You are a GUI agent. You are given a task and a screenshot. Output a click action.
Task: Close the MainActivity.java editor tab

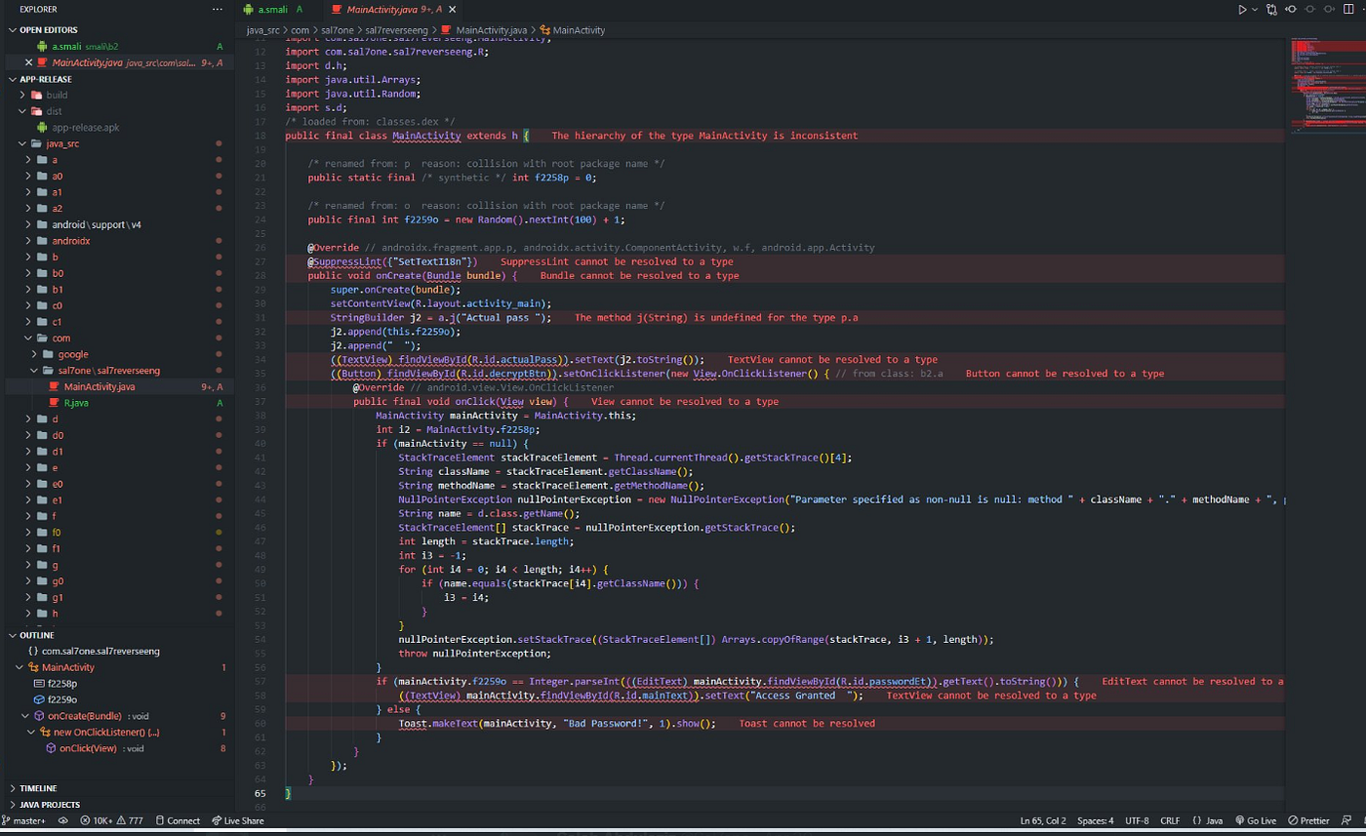point(452,10)
